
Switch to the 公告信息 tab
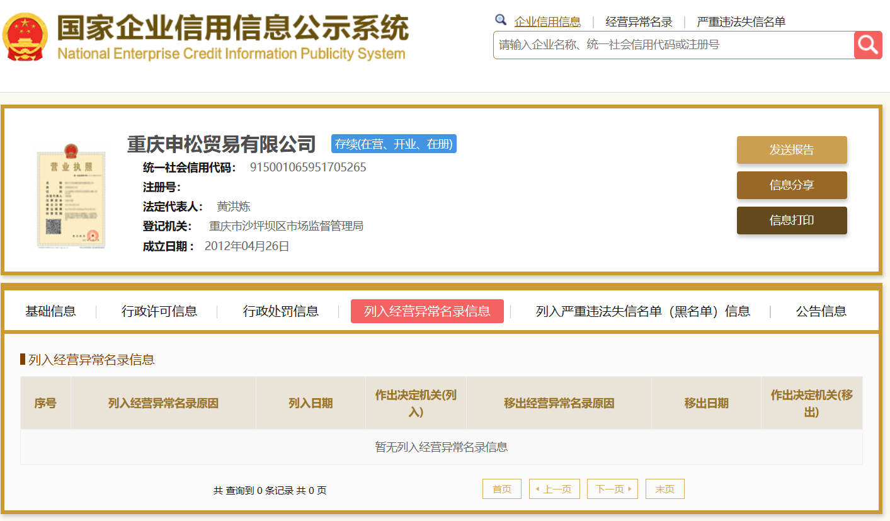coord(821,311)
